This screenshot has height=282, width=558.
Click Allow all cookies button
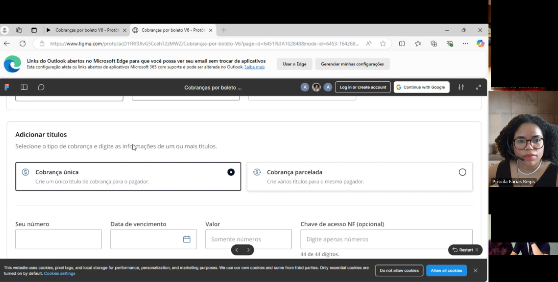[446, 271]
